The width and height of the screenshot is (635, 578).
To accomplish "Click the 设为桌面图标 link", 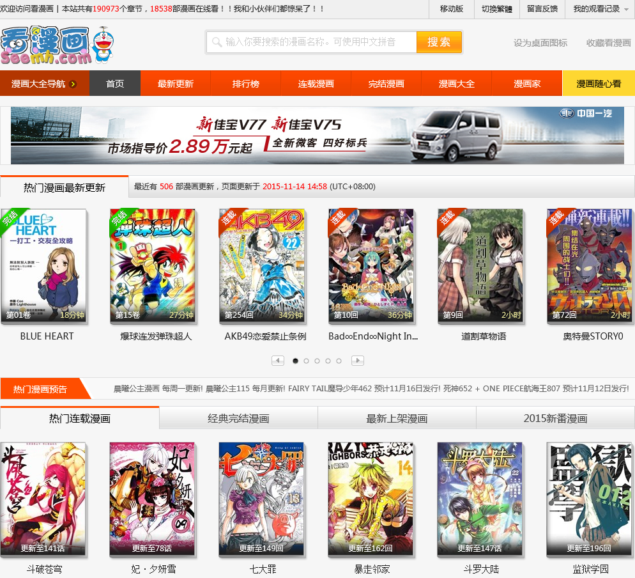I will click(x=540, y=43).
